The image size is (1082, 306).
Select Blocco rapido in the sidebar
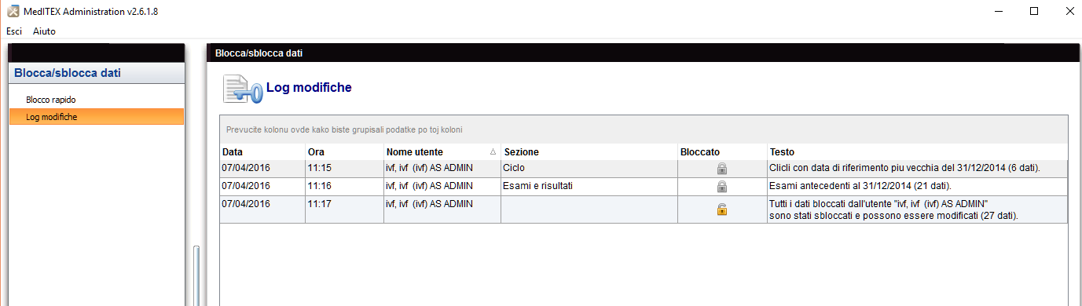[51, 100]
